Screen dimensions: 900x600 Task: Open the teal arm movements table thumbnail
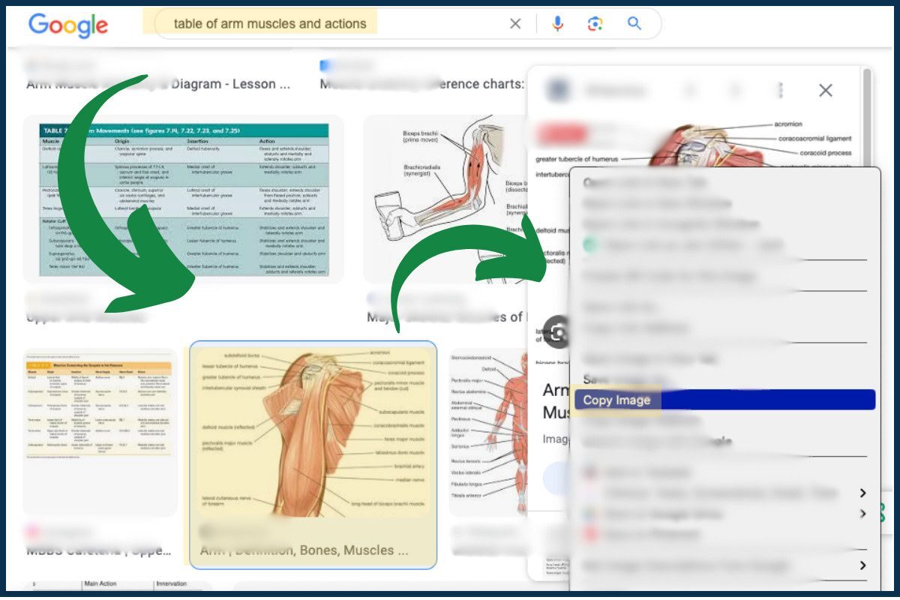tap(184, 199)
